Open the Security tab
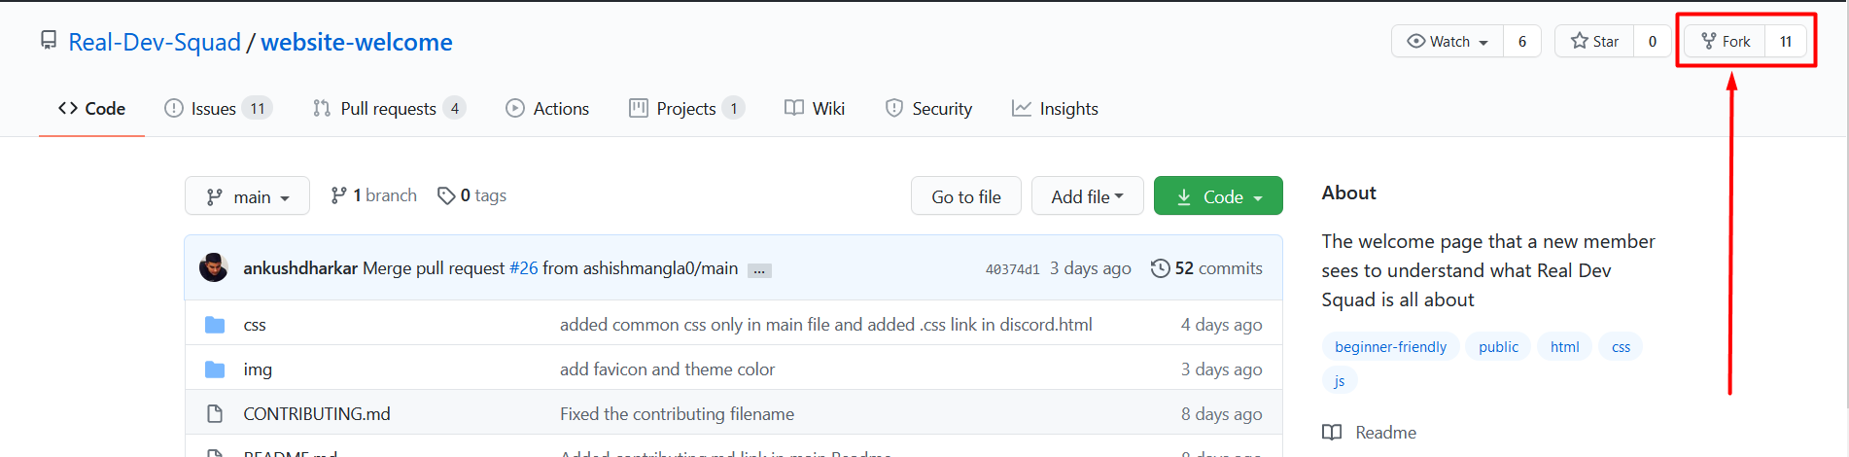The width and height of the screenshot is (1849, 457). point(928,109)
